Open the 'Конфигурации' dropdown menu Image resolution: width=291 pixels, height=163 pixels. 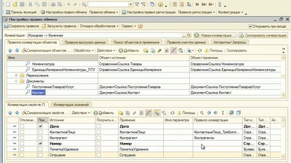point(231,12)
